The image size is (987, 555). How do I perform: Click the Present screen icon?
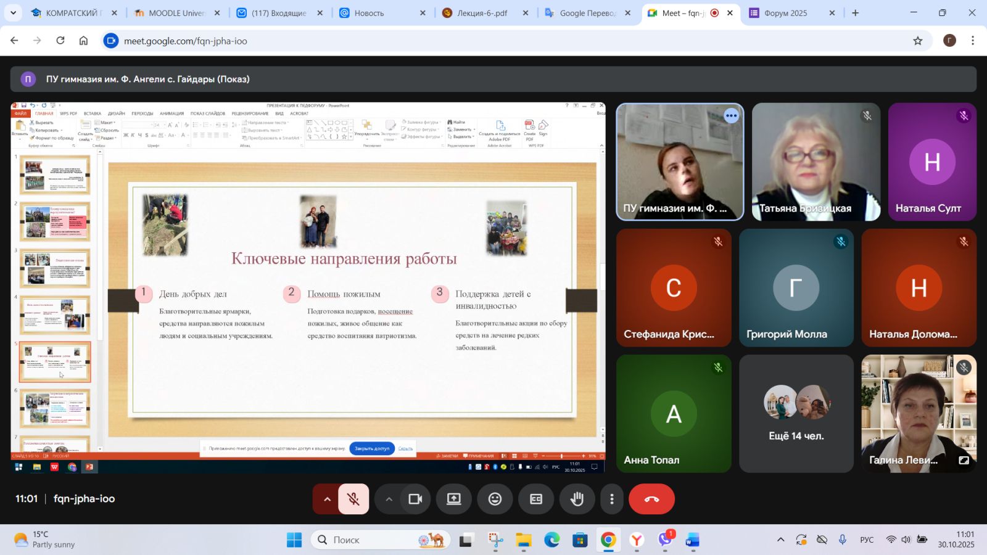click(x=454, y=499)
